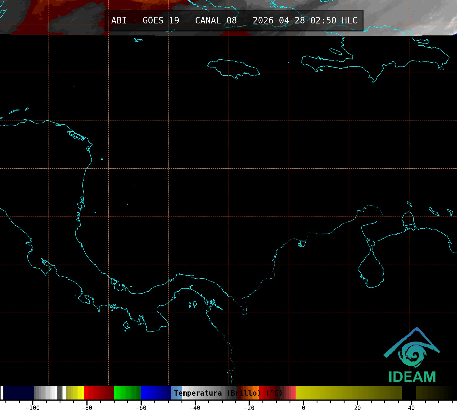Click the 40 colorbar tick label
Image resolution: width=457 pixels, height=411 pixels.
point(411,408)
